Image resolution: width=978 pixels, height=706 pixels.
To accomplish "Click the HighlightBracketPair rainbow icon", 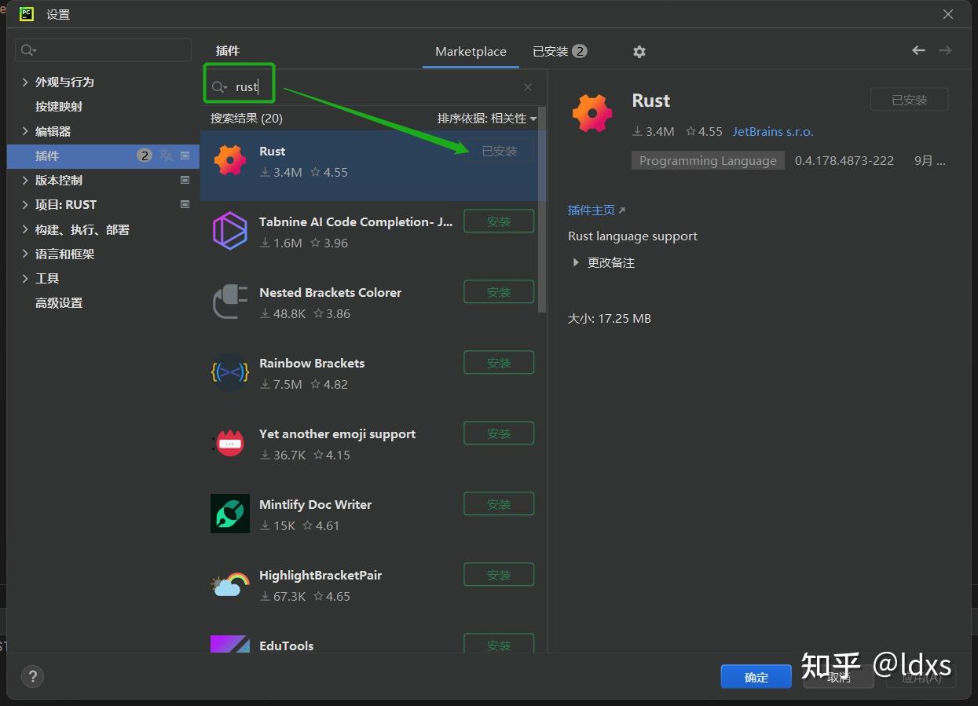I will pos(229,583).
